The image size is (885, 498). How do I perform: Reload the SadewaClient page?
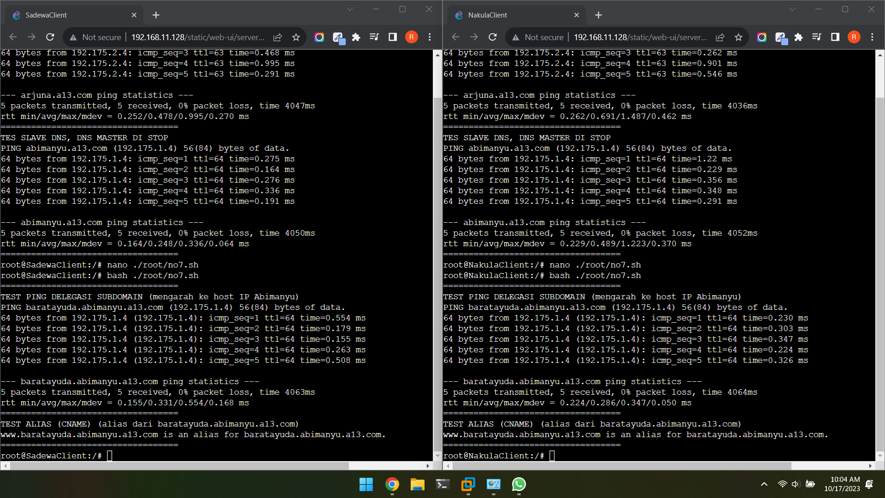50,37
